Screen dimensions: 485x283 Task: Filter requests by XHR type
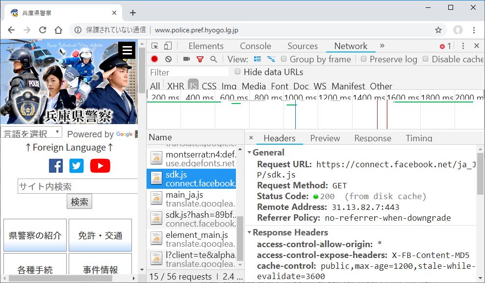176,86
